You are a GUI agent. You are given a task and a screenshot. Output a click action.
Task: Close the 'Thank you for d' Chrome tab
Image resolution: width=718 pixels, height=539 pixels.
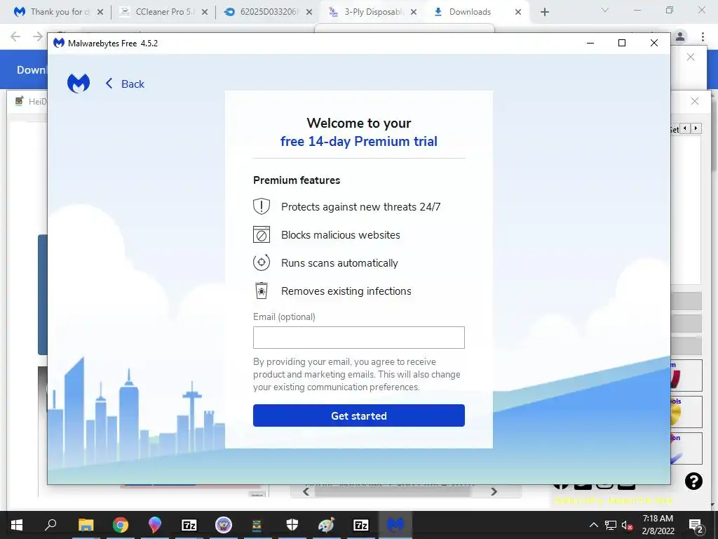click(100, 12)
